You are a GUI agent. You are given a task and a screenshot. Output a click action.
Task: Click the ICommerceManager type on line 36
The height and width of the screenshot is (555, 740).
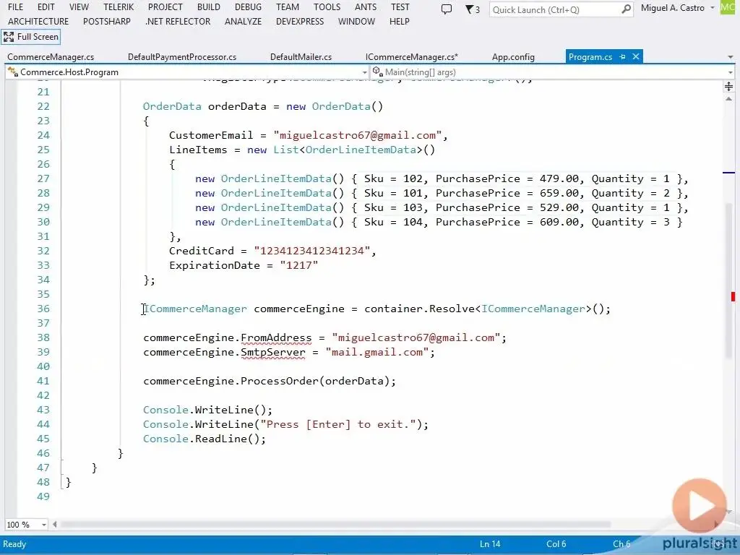click(195, 309)
